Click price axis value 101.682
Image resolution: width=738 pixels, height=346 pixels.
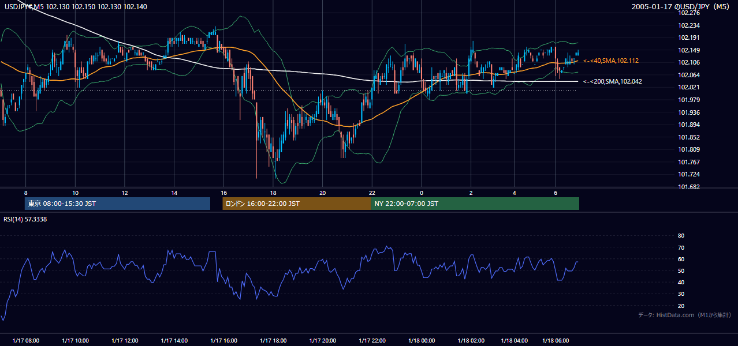tap(689, 187)
